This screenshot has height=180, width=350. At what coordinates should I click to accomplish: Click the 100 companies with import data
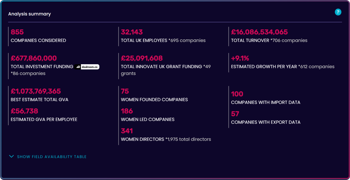[x=237, y=94]
